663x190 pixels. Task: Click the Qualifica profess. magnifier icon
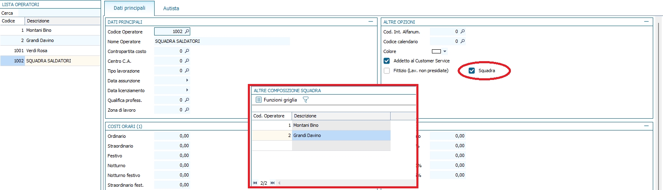click(187, 100)
